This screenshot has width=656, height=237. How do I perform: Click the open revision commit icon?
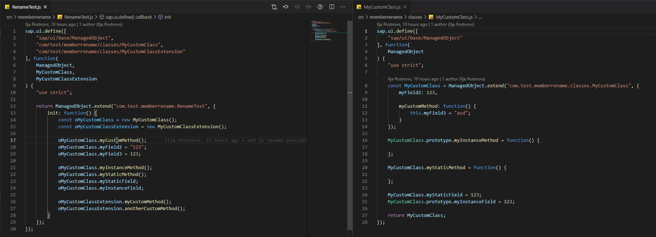[x=297, y=7]
